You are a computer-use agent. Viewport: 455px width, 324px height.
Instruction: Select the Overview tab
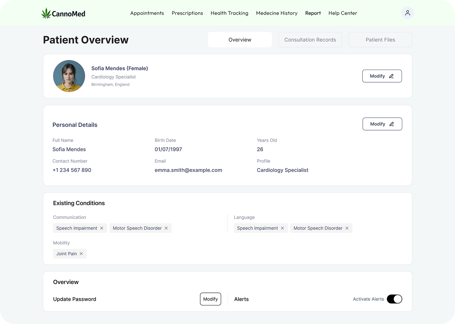[x=240, y=40]
